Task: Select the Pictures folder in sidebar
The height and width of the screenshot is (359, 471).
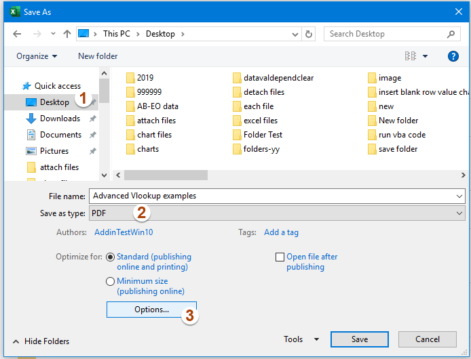Action: [x=54, y=151]
